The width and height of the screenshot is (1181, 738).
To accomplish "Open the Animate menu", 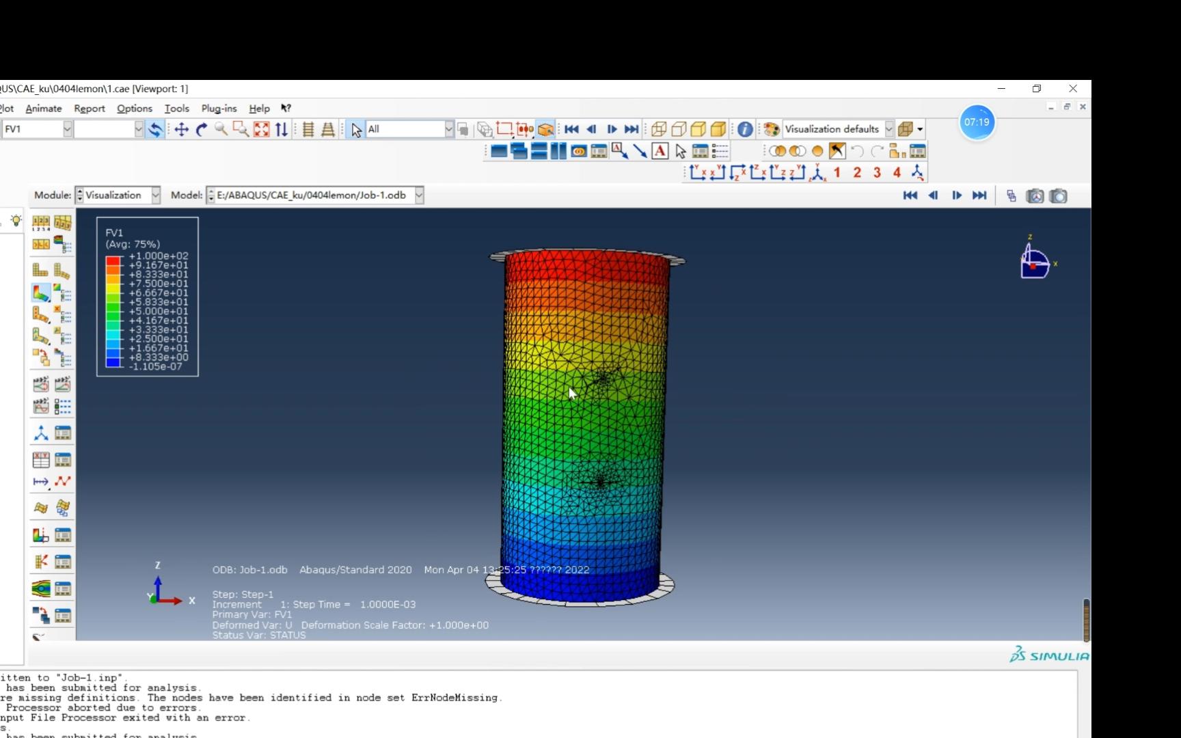I will pyautogui.click(x=44, y=109).
